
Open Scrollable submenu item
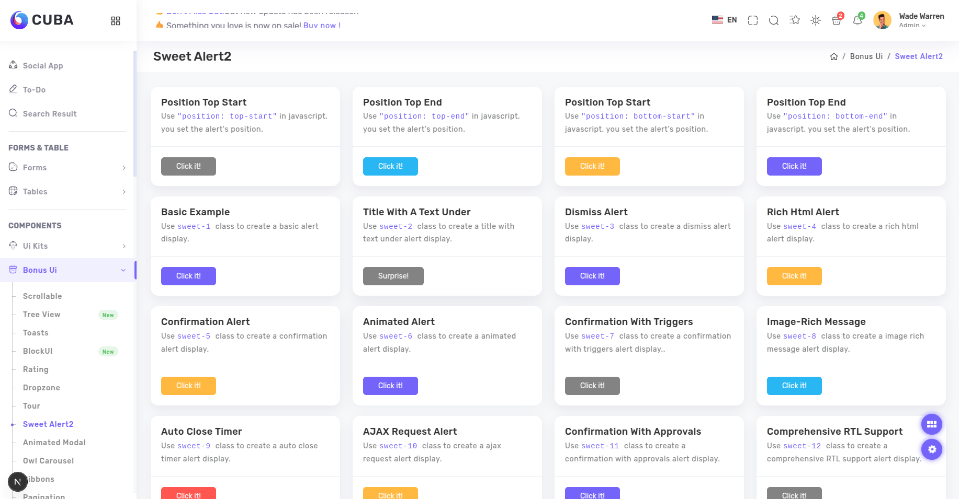coord(42,296)
